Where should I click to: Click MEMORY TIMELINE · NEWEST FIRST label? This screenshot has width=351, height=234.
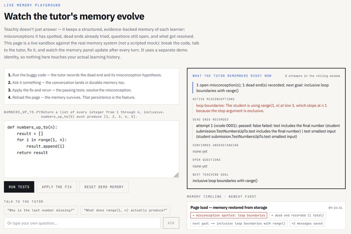tap(222, 197)
